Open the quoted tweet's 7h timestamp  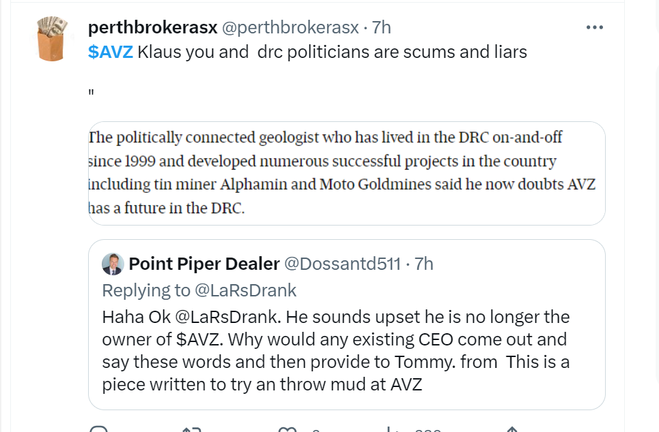pyautogui.click(x=423, y=264)
